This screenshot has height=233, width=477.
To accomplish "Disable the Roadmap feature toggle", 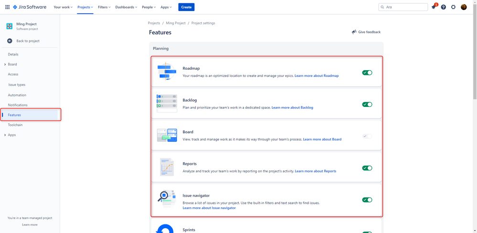I will tap(367, 73).
